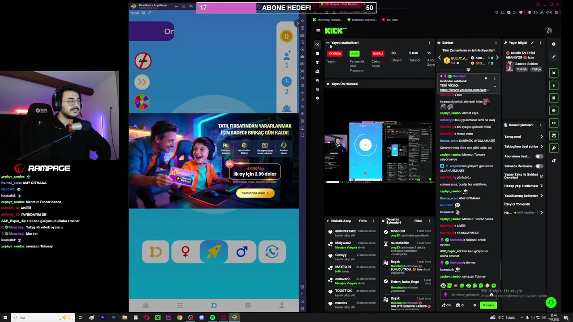Select the female gender filter button
The height and width of the screenshot is (322, 573).
[185, 252]
